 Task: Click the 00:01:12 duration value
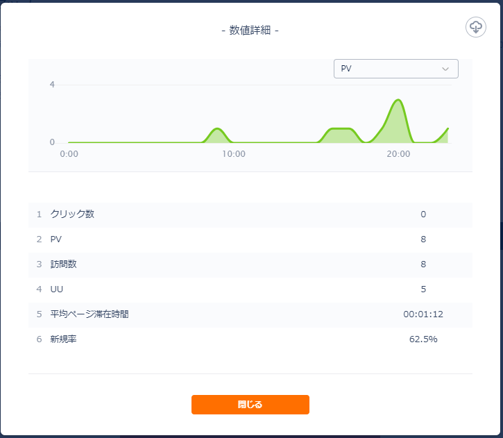coord(423,314)
